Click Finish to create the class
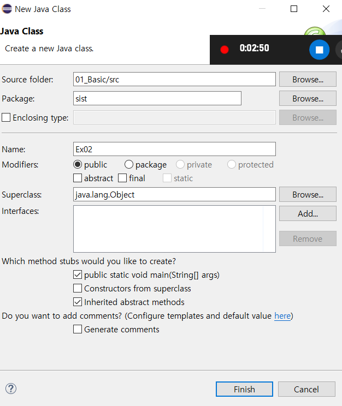Image resolution: width=342 pixels, height=406 pixels. pyautogui.click(x=244, y=389)
